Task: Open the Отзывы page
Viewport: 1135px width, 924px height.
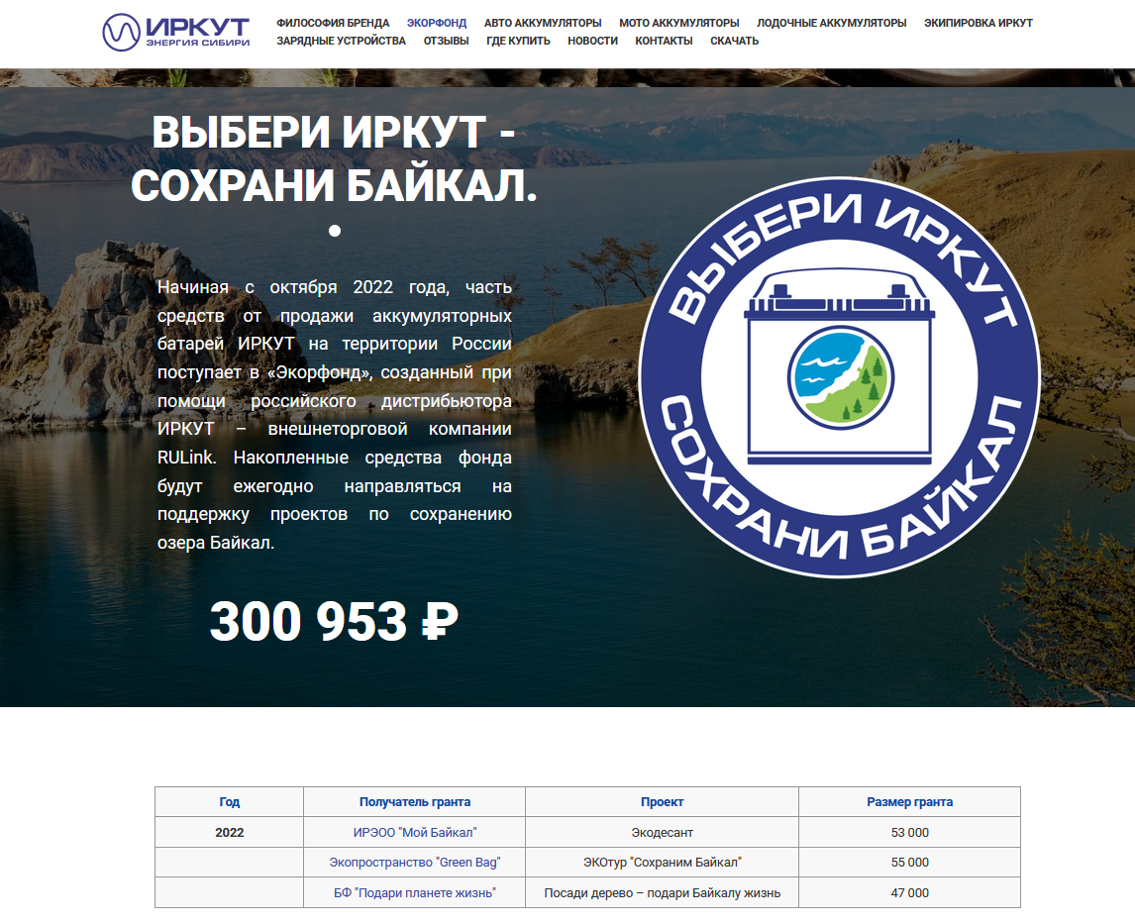Action: click(446, 42)
